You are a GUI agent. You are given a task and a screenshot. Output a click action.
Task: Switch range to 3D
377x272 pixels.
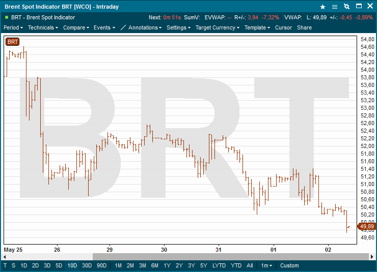point(47,265)
